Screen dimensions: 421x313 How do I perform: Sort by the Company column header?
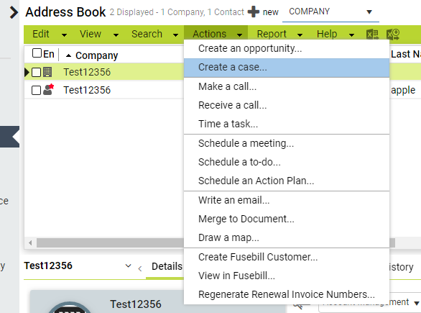pyautogui.click(x=97, y=55)
